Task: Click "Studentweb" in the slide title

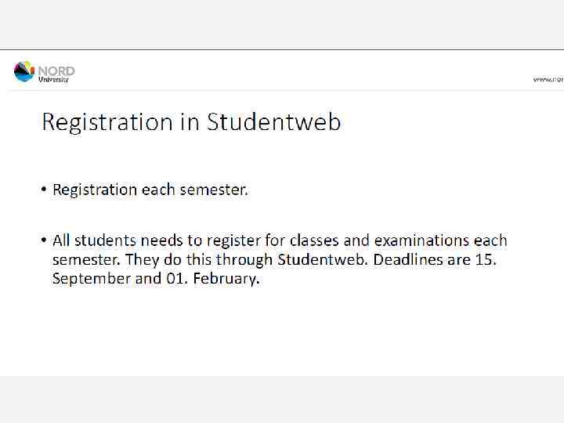Action: pos(273,123)
